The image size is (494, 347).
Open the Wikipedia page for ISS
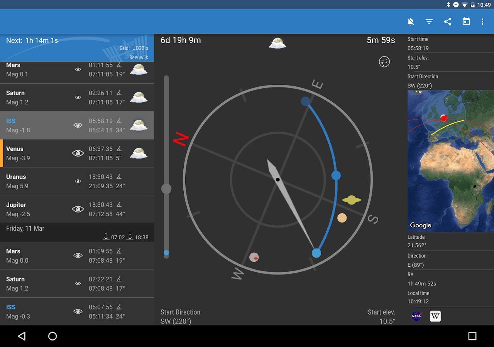tap(435, 316)
